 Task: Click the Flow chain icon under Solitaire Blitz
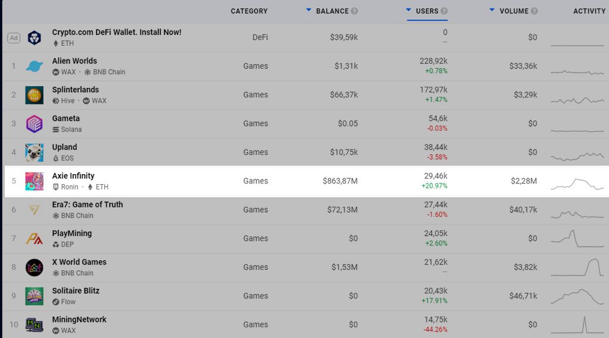tap(55, 302)
